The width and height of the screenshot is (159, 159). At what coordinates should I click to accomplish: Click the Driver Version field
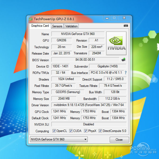89,105
